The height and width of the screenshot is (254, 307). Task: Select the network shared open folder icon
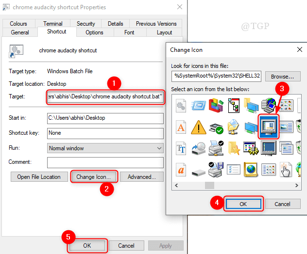pyautogui.click(x=233, y=127)
